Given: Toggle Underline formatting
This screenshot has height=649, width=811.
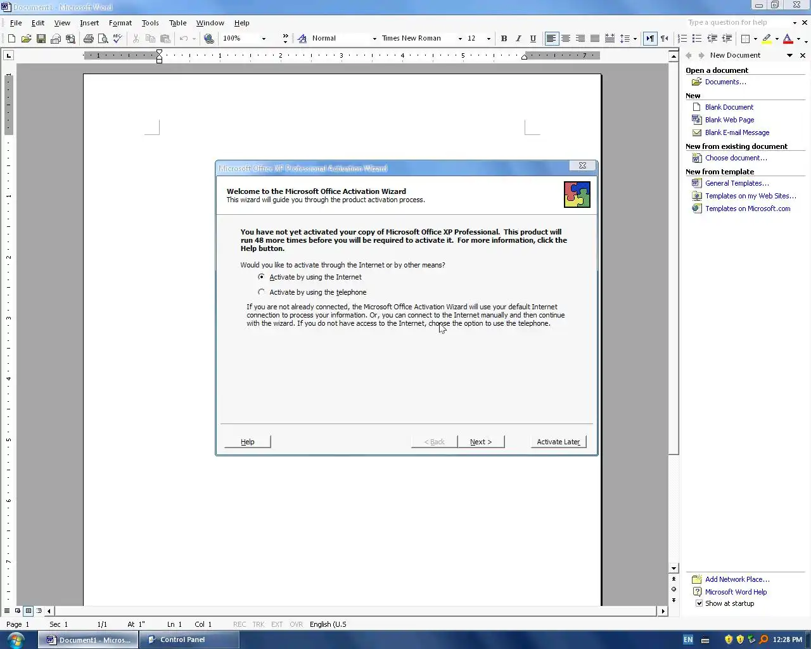Looking at the screenshot, I should (533, 39).
